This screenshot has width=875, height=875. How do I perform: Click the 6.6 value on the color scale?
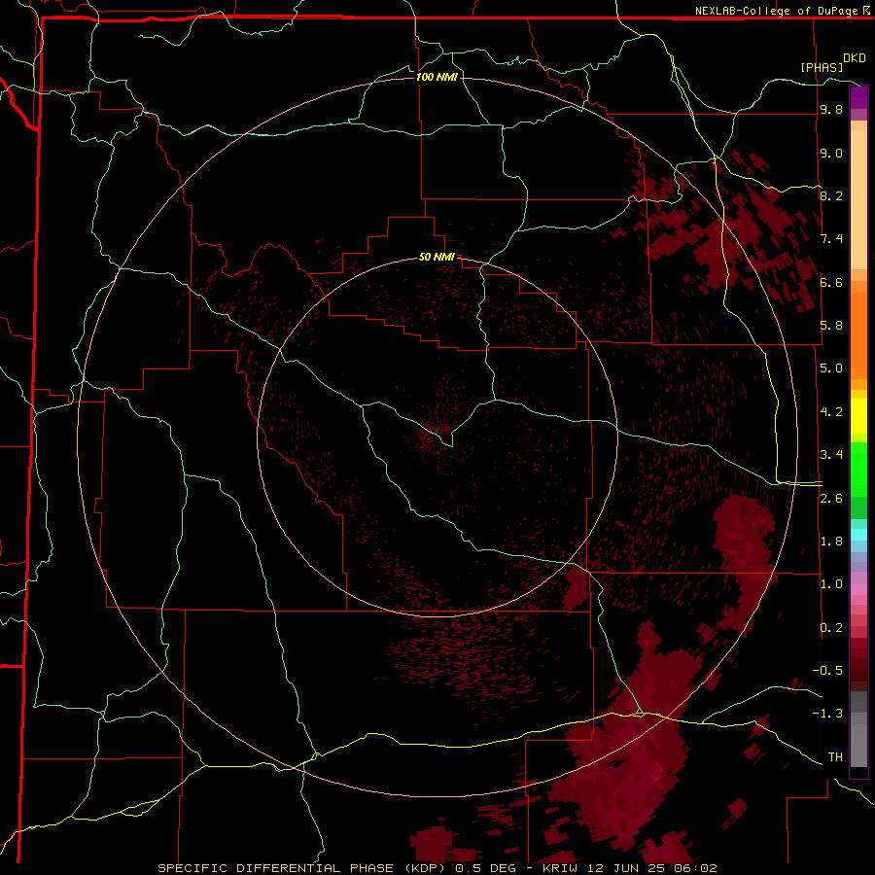point(831,282)
